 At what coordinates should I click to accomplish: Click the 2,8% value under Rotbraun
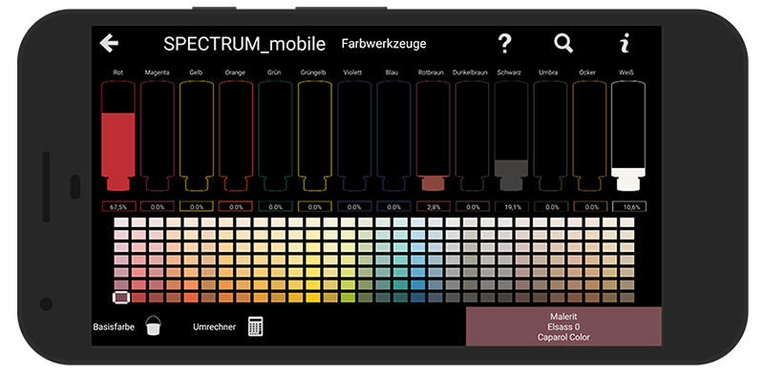(x=434, y=206)
